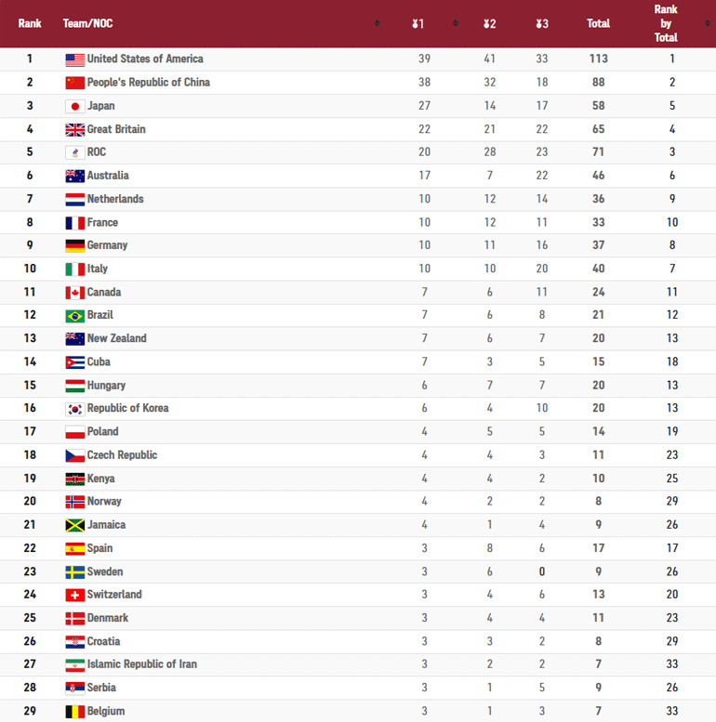Click the gold medal column icon
This screenshot has width=716, height=722.
[418, 23]
